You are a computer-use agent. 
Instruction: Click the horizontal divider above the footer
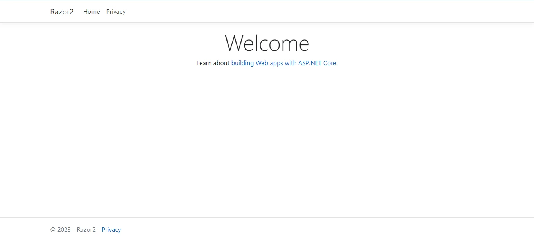(267, 217)
